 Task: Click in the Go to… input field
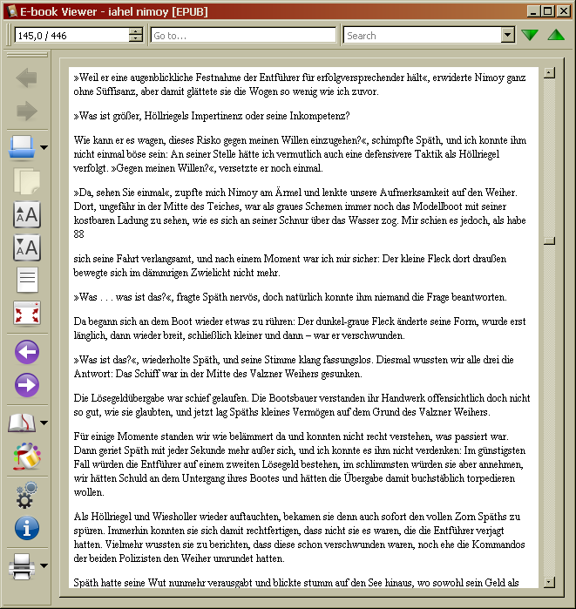pyautogui.click(x=242, y=36)
